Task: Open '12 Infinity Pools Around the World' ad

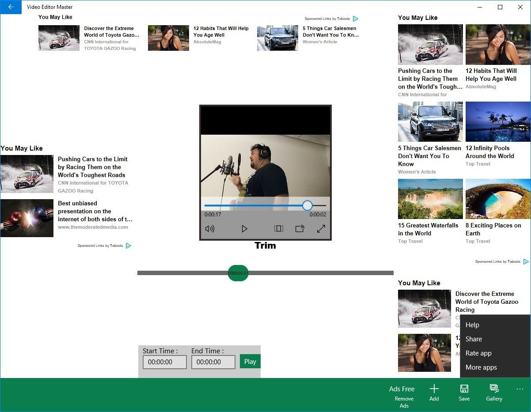Action: [490, 152]
